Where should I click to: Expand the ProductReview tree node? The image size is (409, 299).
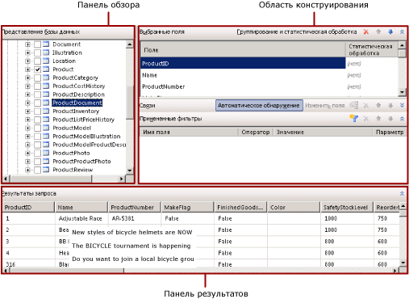[x=27, y=170]
